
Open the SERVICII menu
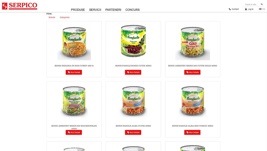95,10
